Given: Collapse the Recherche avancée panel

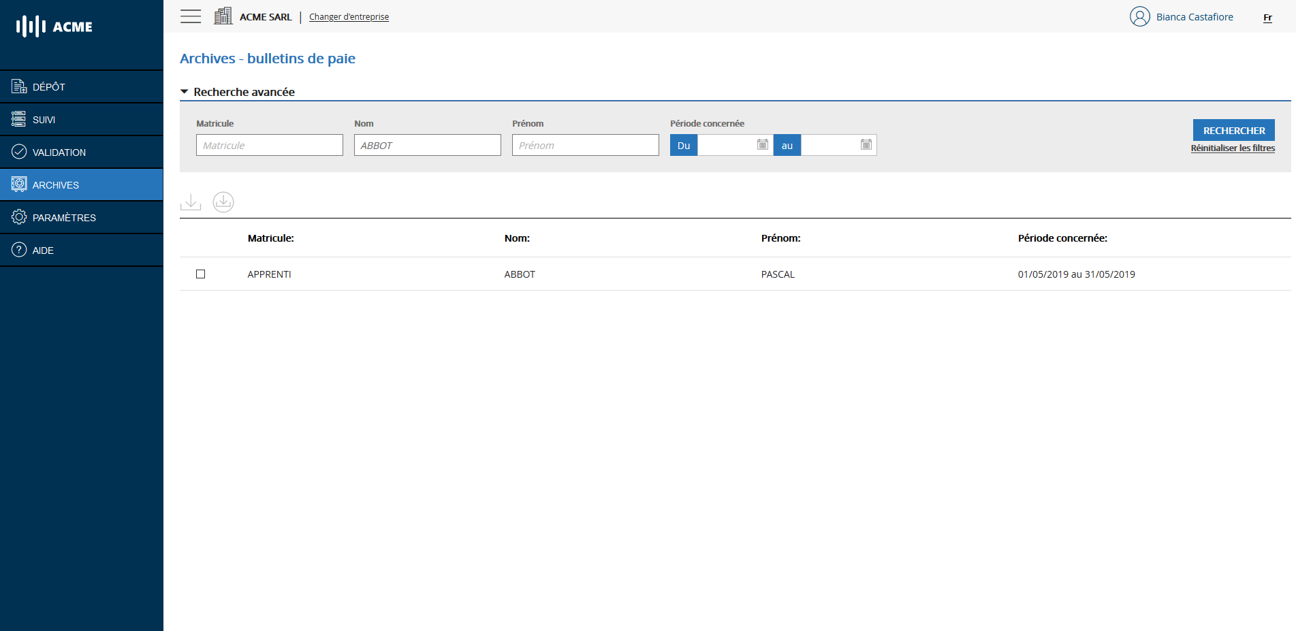Looking at the screenshot, I should pyautogui.click(x=184, y=91).
